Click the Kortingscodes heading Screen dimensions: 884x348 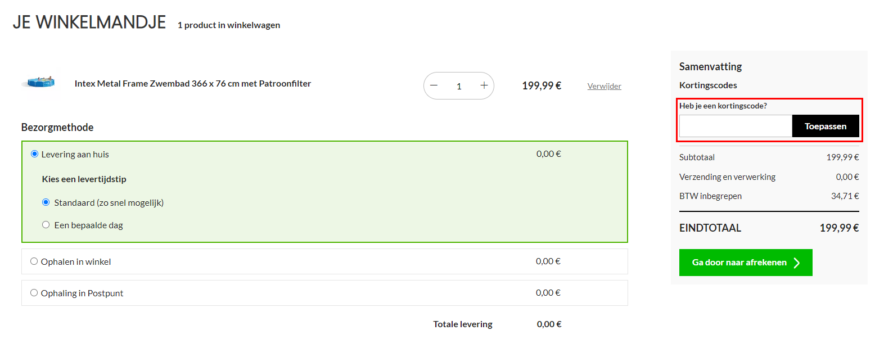point(708,85)
